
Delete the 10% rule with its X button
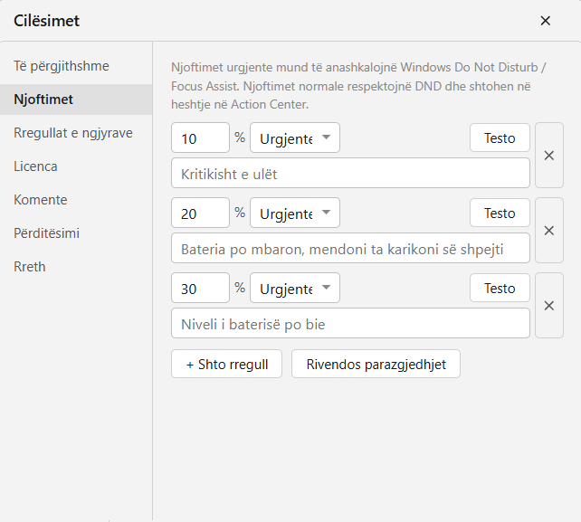click(x=549, y=156)
